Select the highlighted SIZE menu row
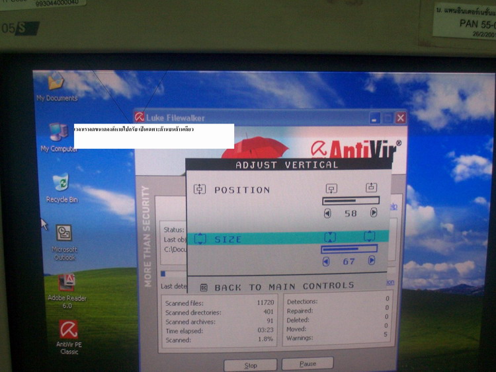Screen dimensions: 496x372 [x=288, y=238]
